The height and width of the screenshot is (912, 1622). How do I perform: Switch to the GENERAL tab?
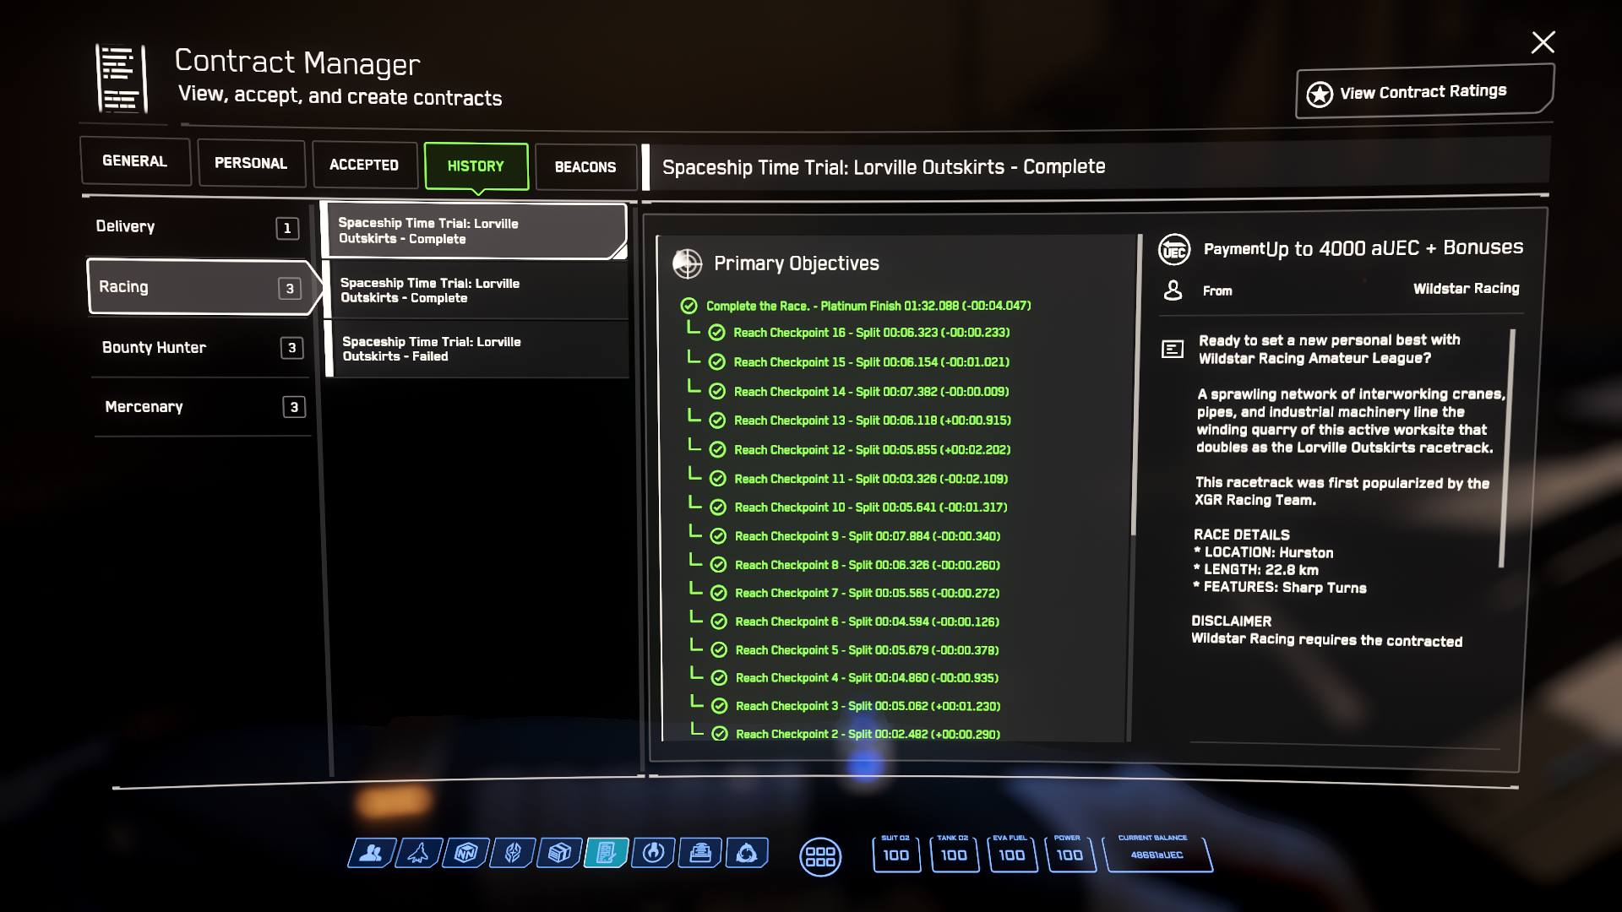(135, 161)
